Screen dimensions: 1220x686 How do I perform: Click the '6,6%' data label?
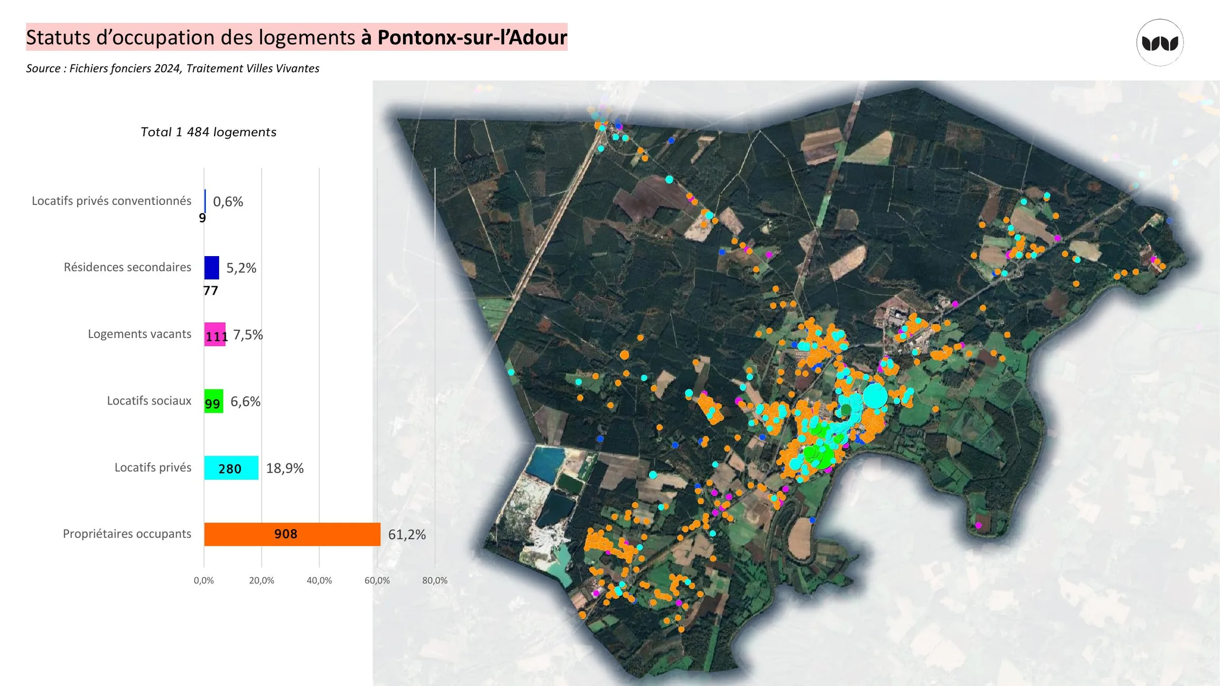[x=246, y=401]
